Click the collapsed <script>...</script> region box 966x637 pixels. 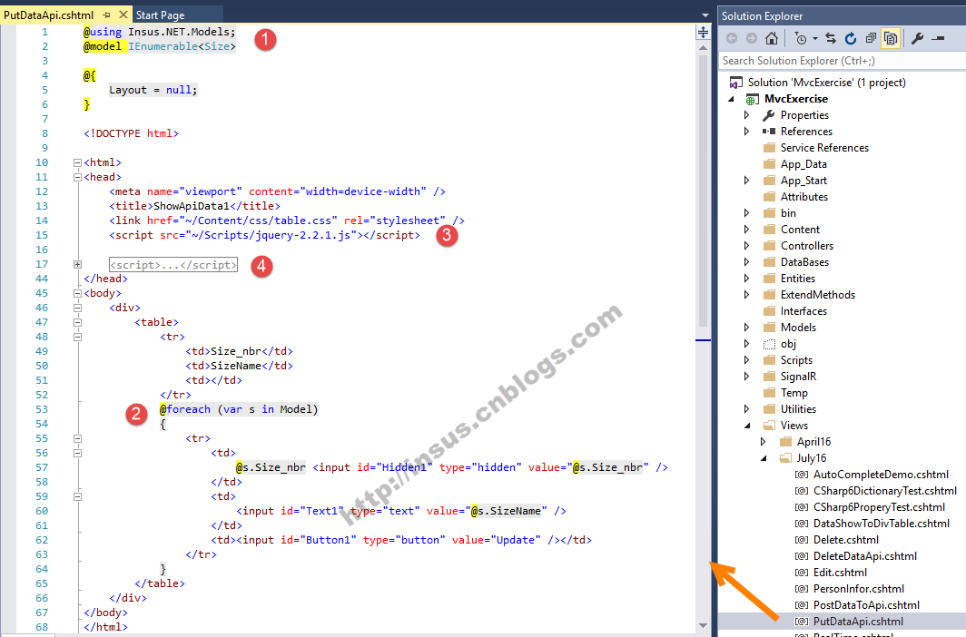(x=173, y=265)
